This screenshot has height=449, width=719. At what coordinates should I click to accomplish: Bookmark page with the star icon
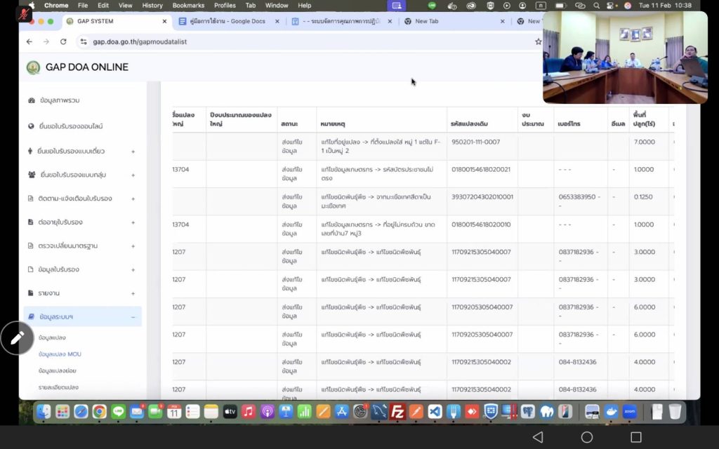(538, 41)
